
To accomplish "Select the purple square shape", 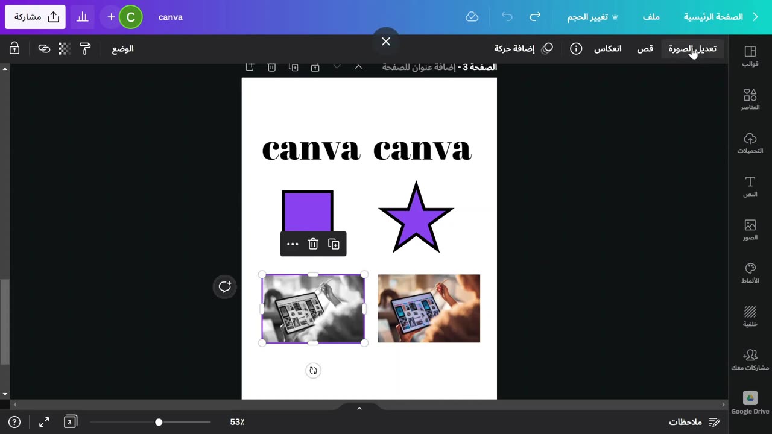I will 307,211.
